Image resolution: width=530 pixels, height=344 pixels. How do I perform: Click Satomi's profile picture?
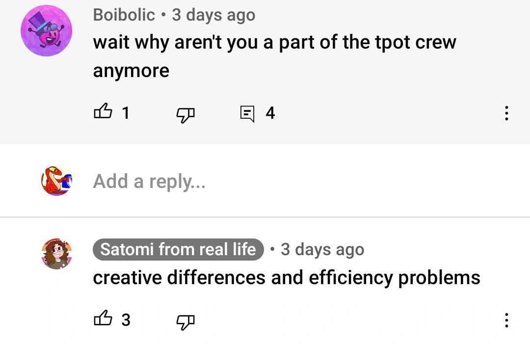[56, 254]
